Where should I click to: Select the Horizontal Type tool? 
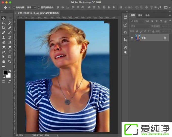10,52
